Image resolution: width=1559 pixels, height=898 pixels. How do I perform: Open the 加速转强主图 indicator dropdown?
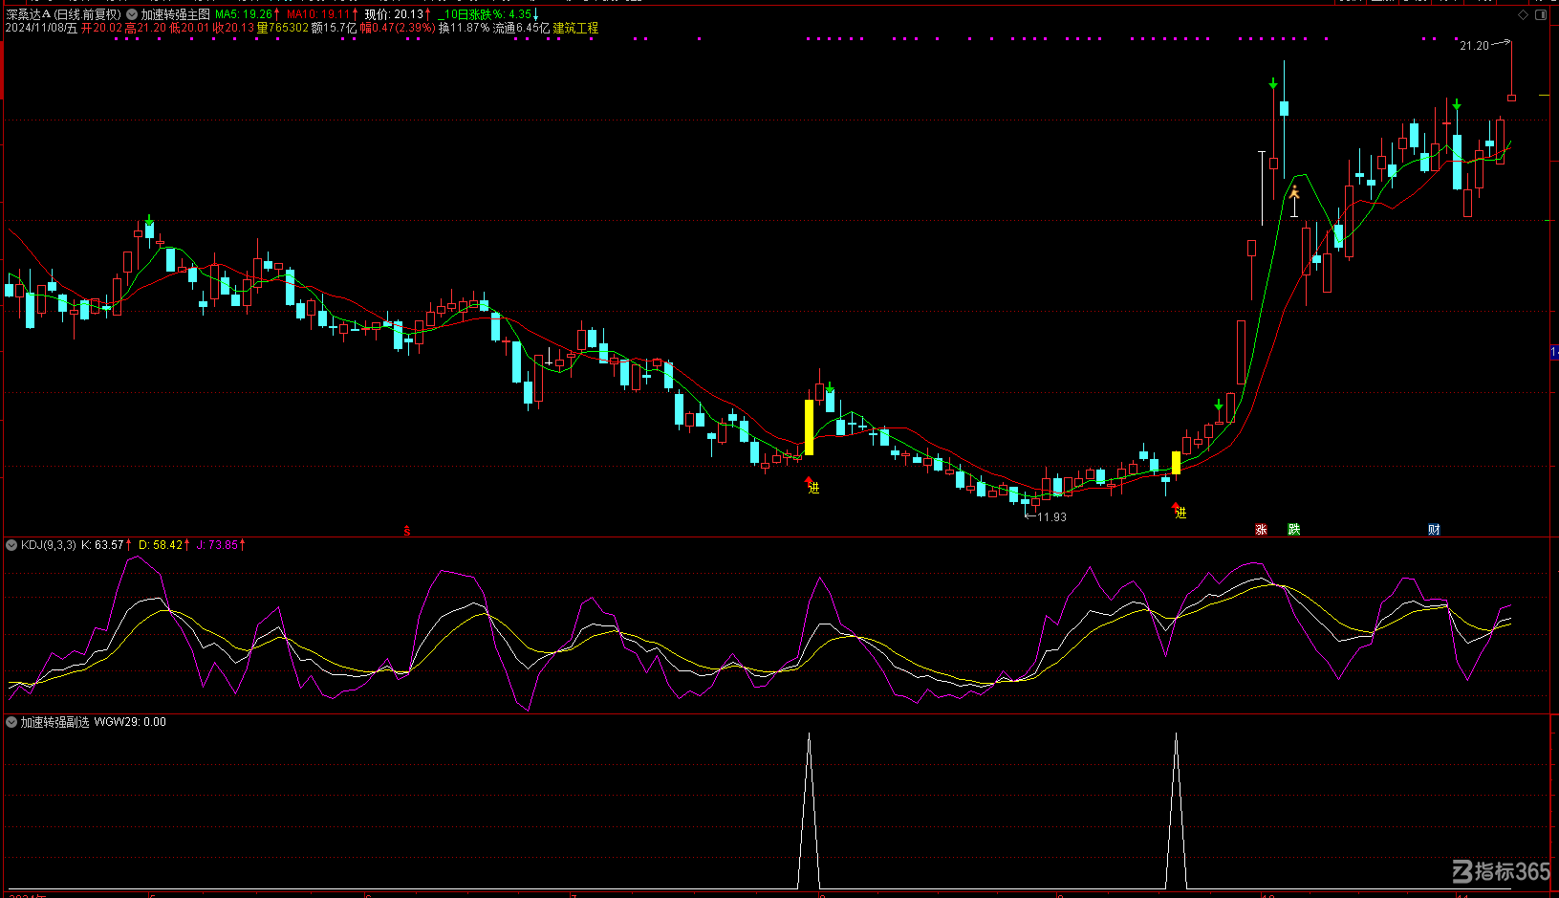(x=132, y=14)
